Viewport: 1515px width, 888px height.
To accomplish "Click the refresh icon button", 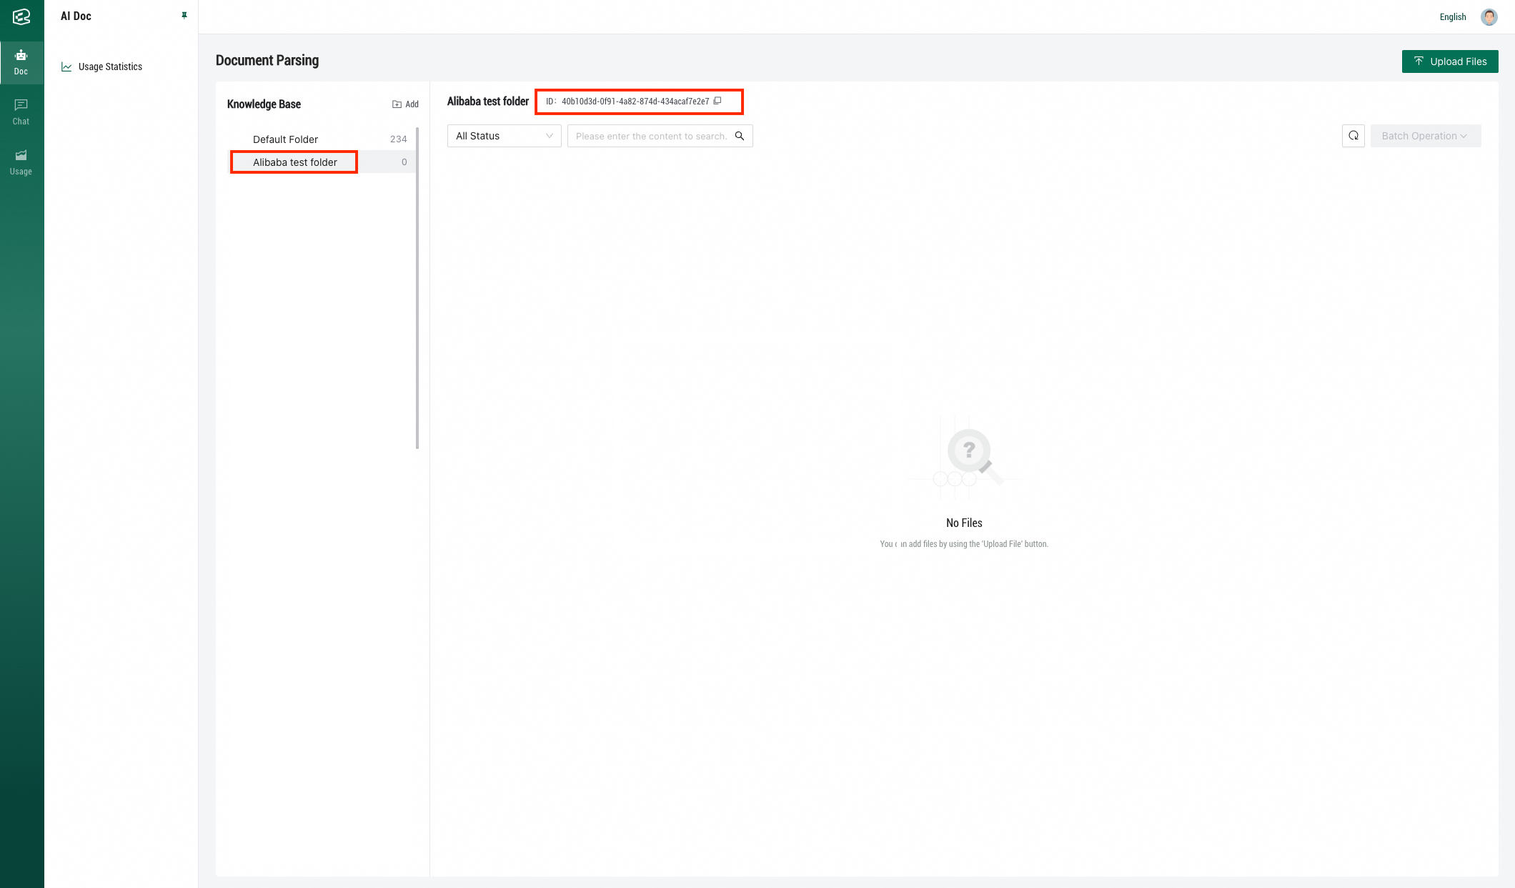I will point(1353,136).
